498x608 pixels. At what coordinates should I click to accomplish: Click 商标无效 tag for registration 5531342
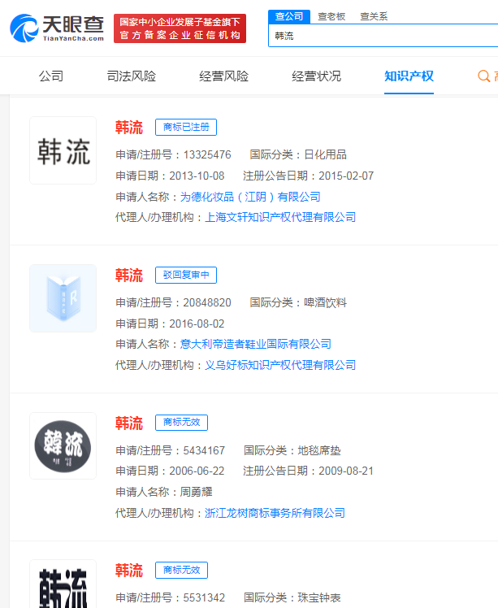pyautogui.click(x=181, y=570)
